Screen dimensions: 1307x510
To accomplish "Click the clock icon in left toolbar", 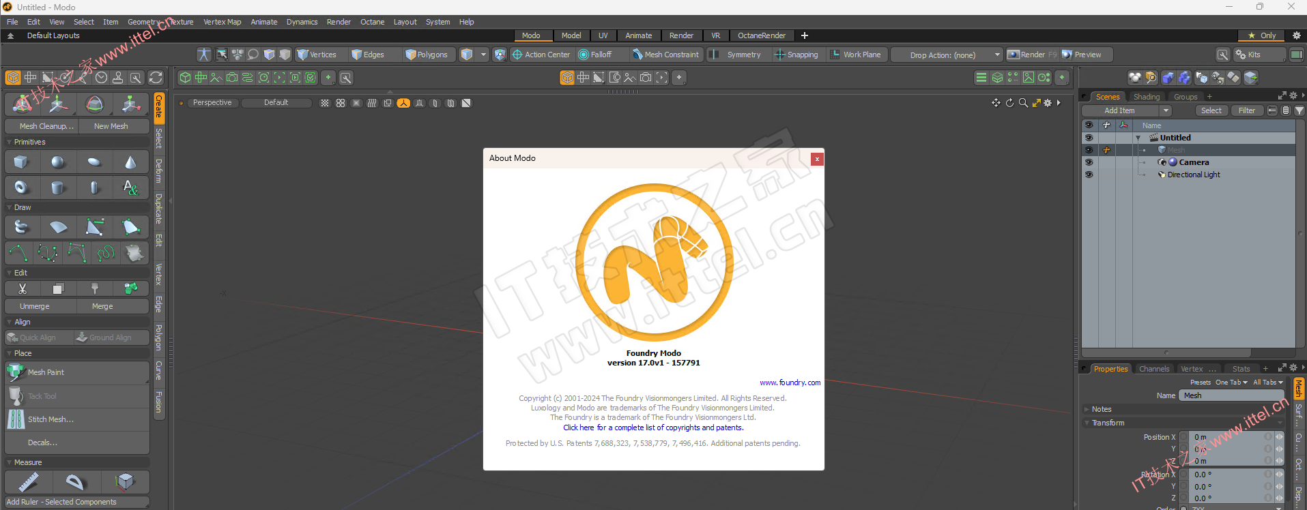I will [x=101, y=78].
